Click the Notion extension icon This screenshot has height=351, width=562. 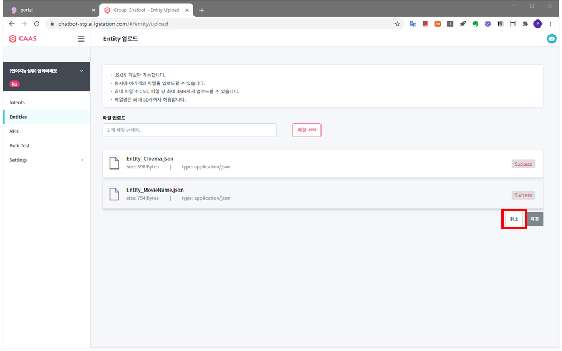tap(500, 24)
